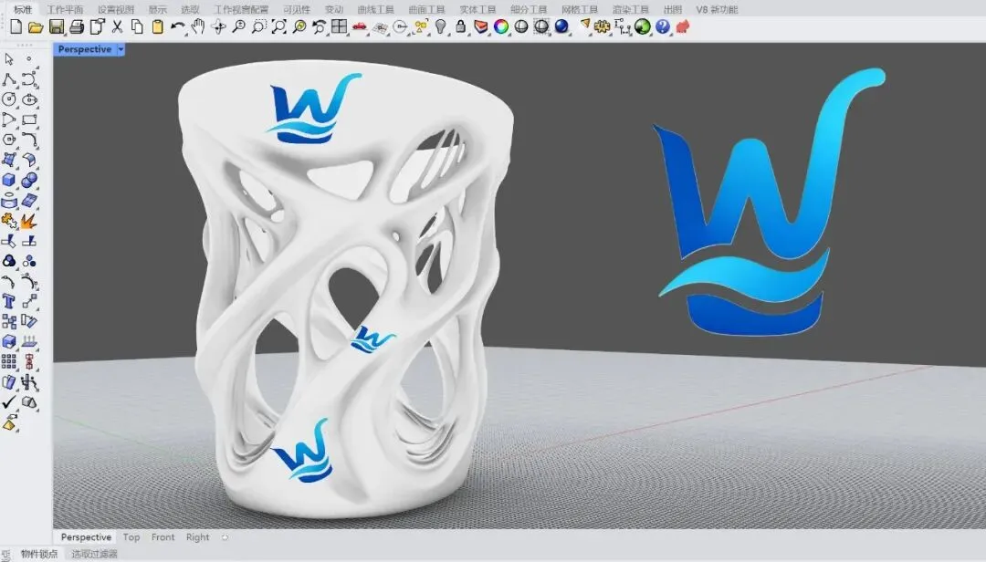Viewport: 986px width, 562px height.
Task: Select the Text object T tool
Action: point(9,301)
